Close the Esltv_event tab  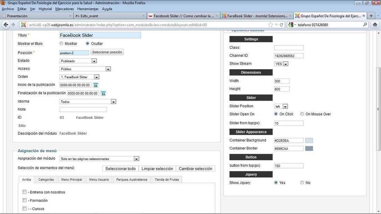143,16
